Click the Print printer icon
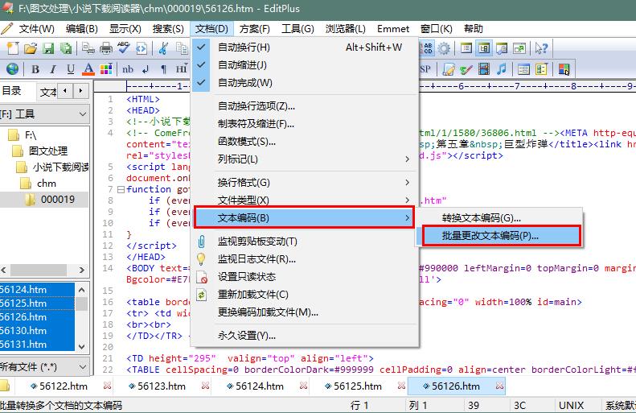636x413 pixels. (106, 48)
